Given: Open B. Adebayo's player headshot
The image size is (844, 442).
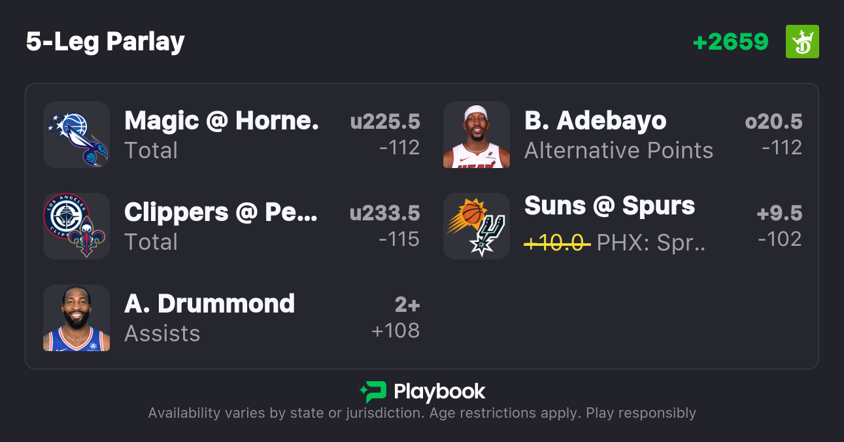Looking at the screenshot, I should (x=477, y=135).
